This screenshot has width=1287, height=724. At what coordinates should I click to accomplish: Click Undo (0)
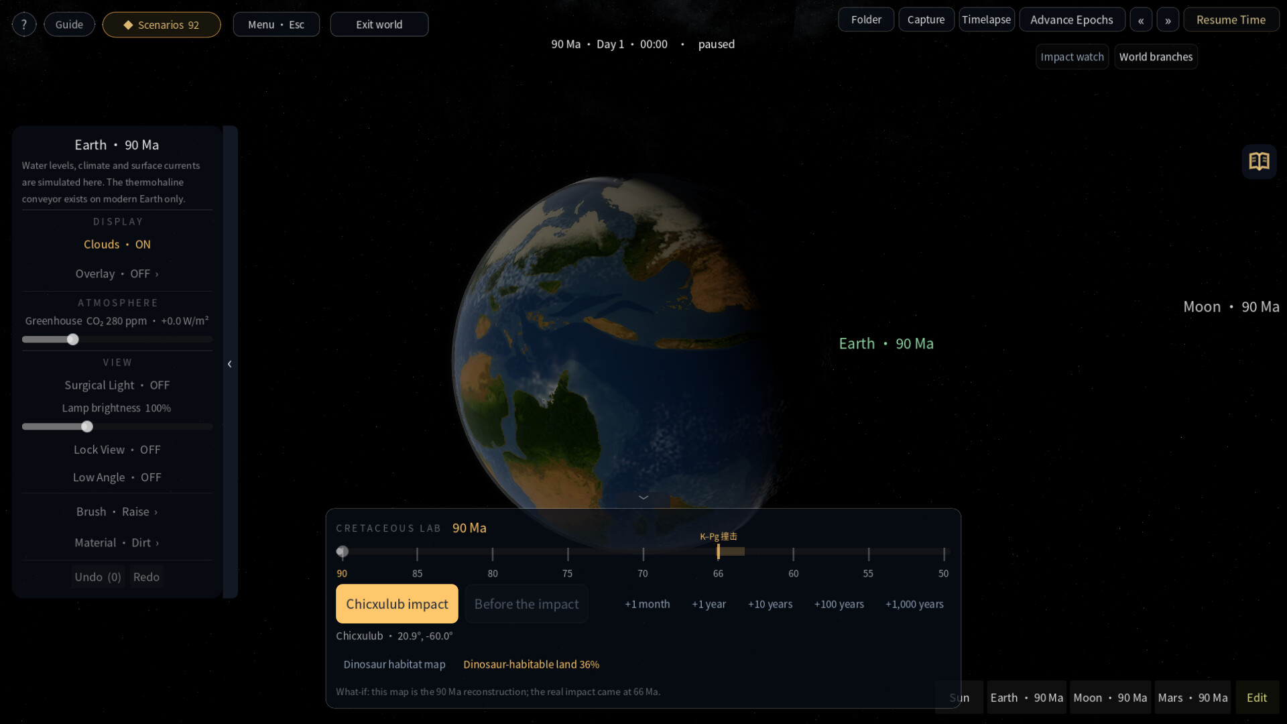[x=98, y=577]
